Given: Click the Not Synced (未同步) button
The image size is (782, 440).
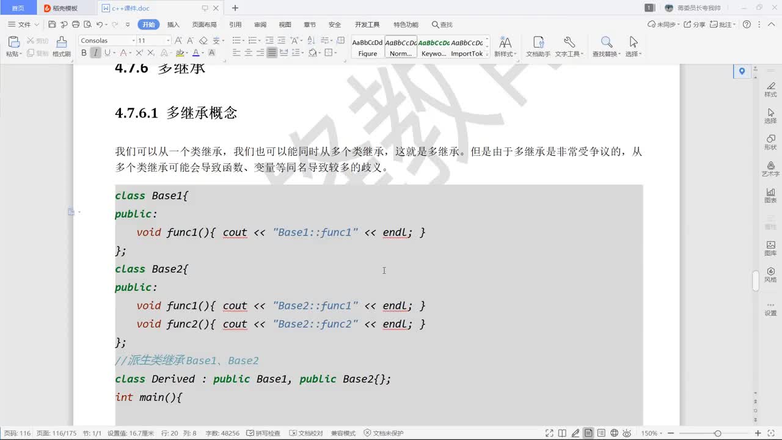Looking at the screenshot, I should click(x=663, y=24).
